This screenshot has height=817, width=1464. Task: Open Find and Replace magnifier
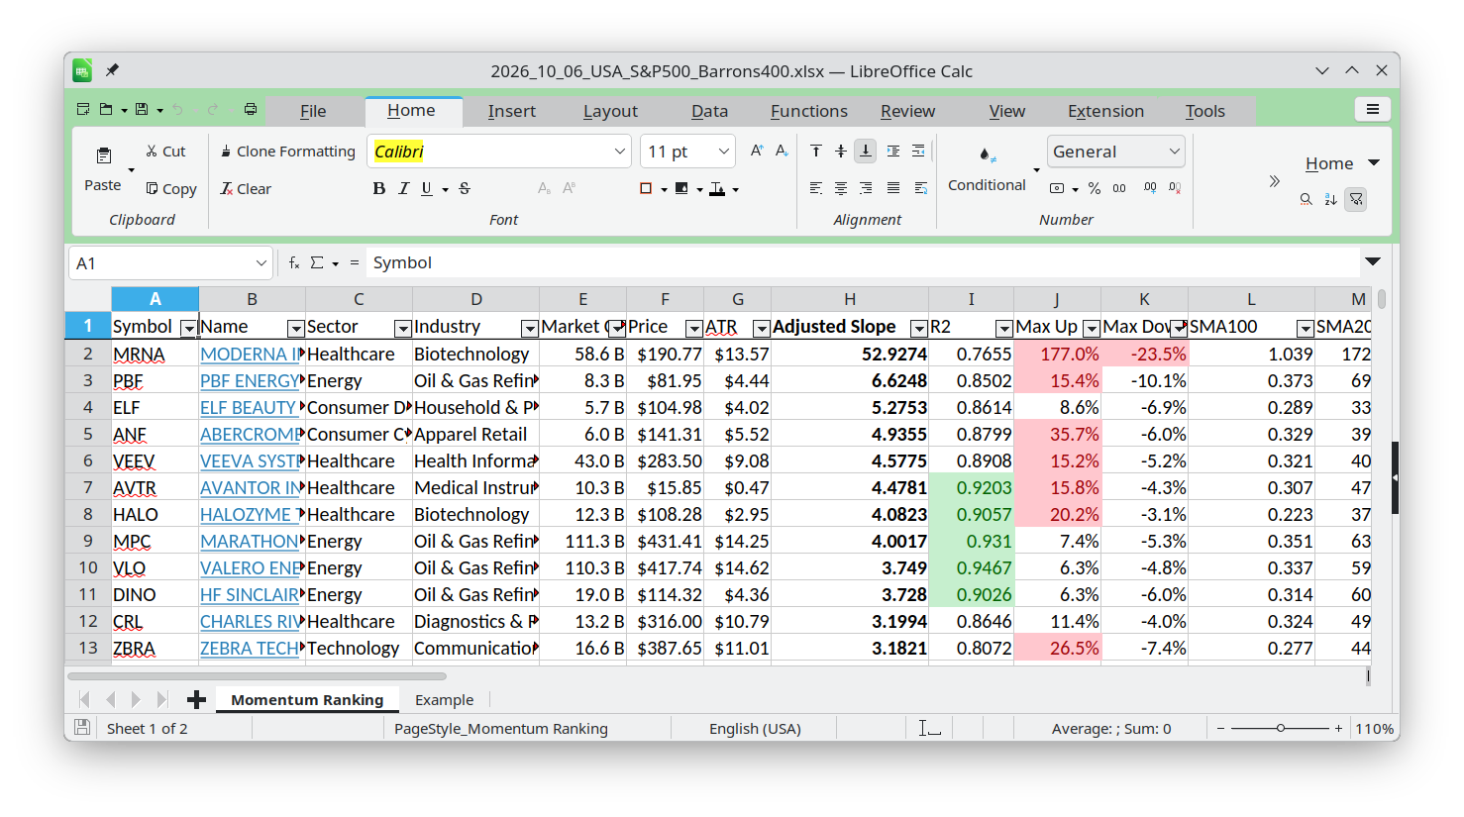pyautogui.click(x=1306, y=199)
